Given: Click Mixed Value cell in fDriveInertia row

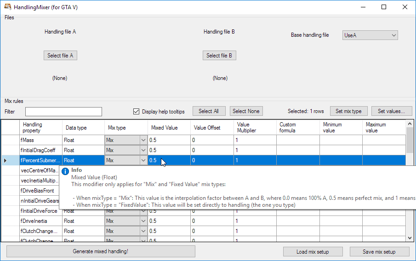Looking at the screenshot, I should point(169,221).
